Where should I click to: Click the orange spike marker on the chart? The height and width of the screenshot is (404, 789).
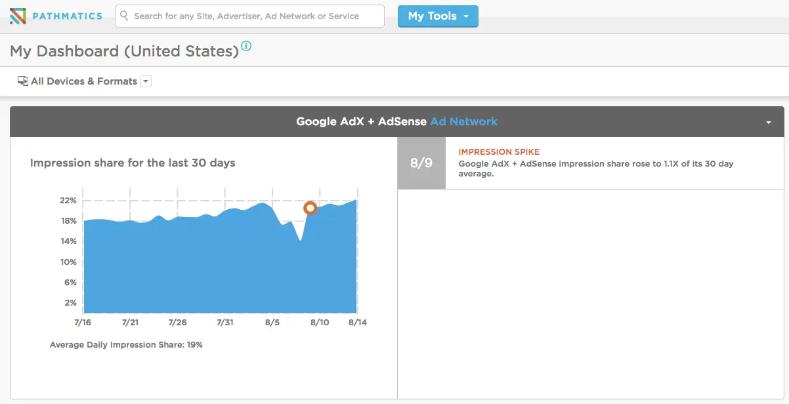[x=310, y=209]
